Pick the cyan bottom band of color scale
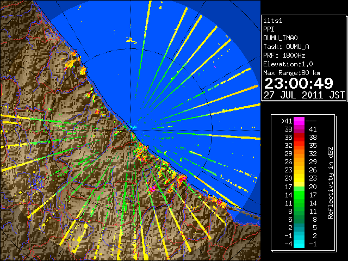The image size is (348, 261). pyautogui.click(x=299, y=244)
